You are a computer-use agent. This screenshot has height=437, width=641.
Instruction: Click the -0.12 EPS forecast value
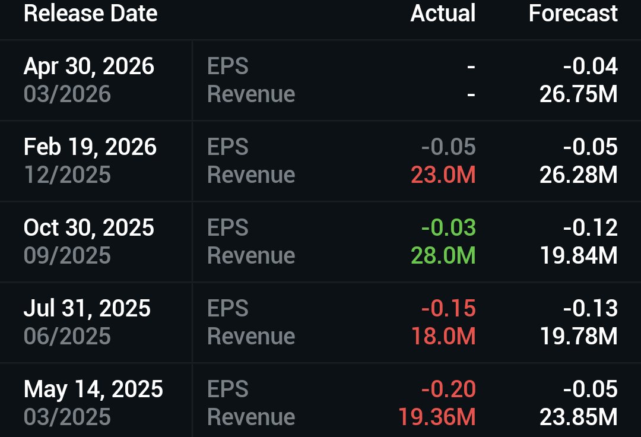click(x=590, y=227)
